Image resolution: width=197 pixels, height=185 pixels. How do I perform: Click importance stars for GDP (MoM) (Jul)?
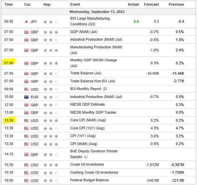coord(51,32)
